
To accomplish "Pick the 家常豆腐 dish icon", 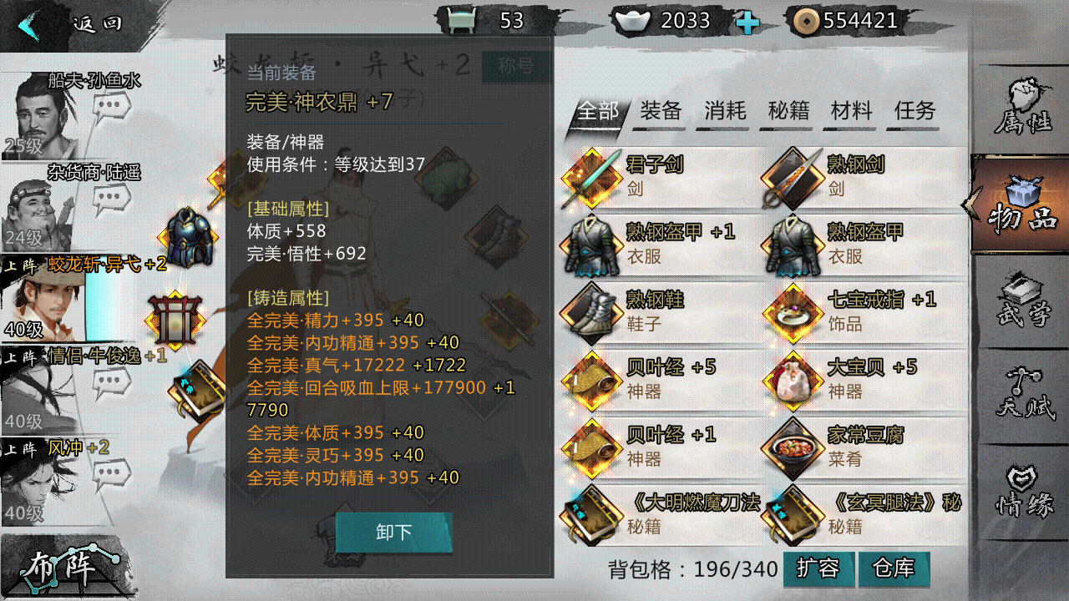I will click(790, 447).
